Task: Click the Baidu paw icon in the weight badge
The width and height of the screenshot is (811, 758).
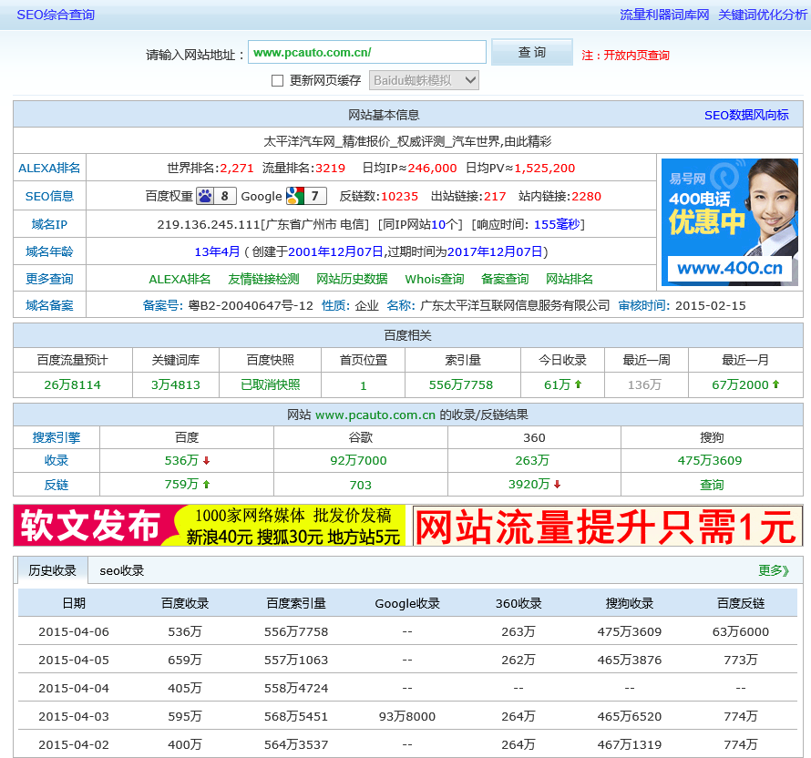Action: (204, 197)
